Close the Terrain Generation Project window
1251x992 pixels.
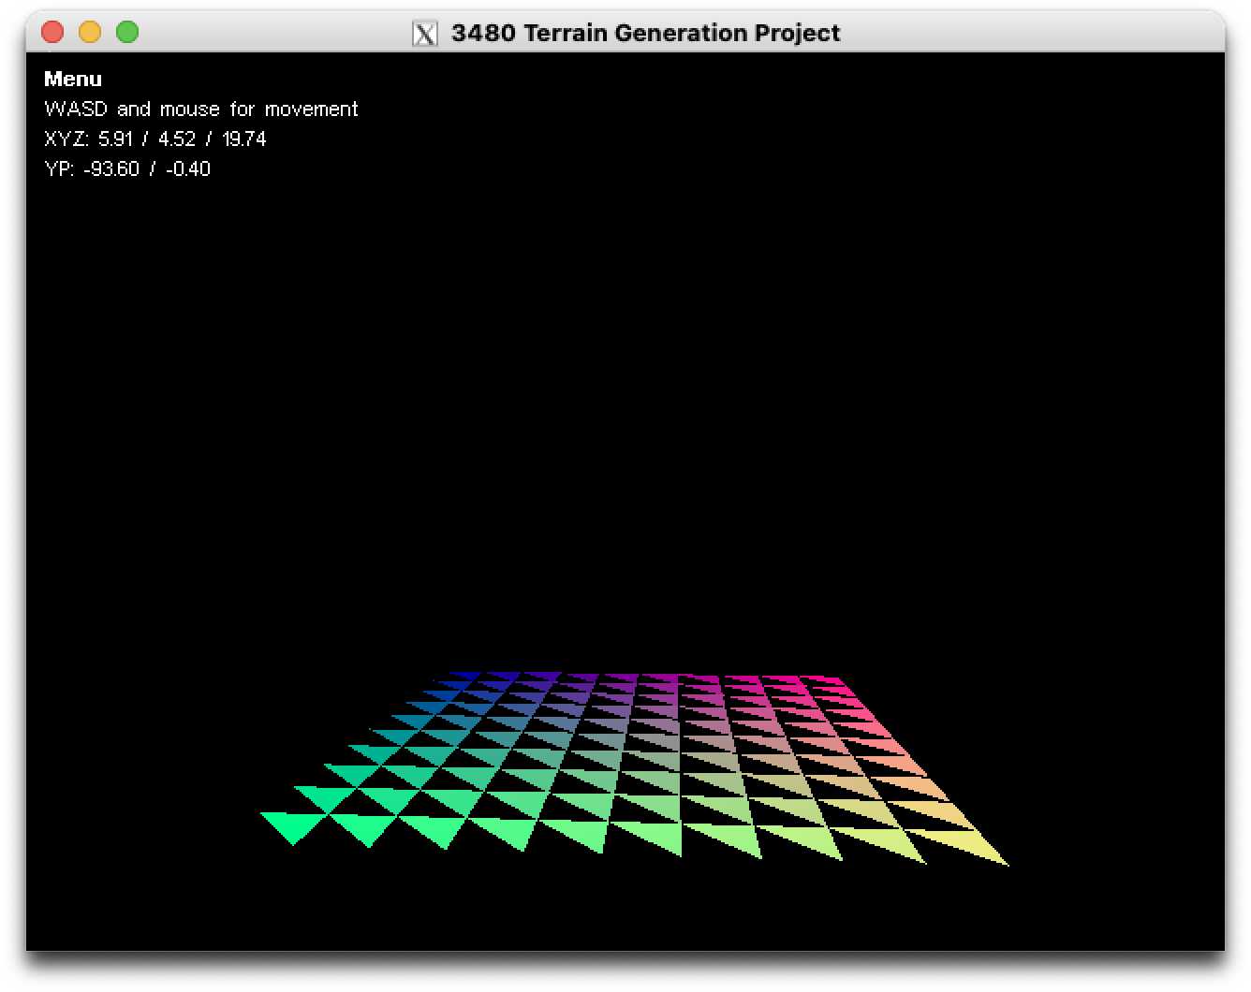[52, 33]
